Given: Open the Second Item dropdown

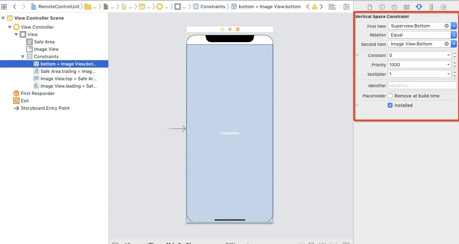Looking at the screenshot, I should click(454, 44).
